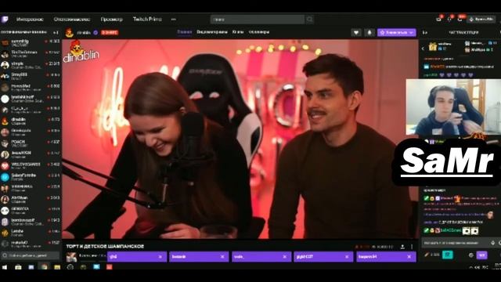Collapse the stream chat panel arrow
Image resolution: width=501 pixels, height=282 pixels.
[424, 33]
